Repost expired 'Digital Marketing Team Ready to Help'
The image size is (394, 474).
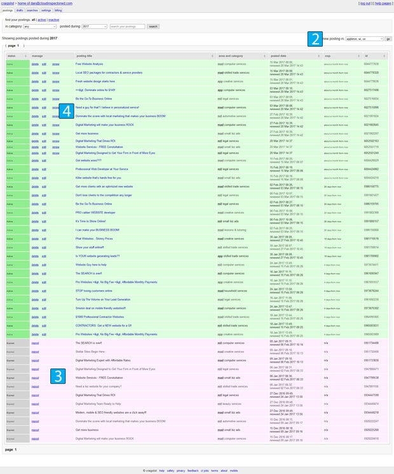click(35, 404)
